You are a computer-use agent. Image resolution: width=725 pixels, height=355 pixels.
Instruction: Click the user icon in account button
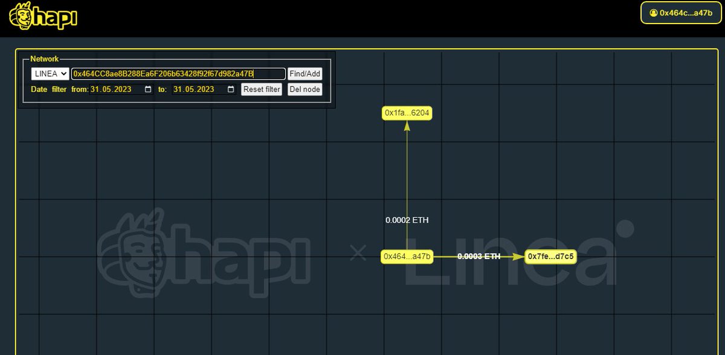pyautogui.click(x=653, y=13)
